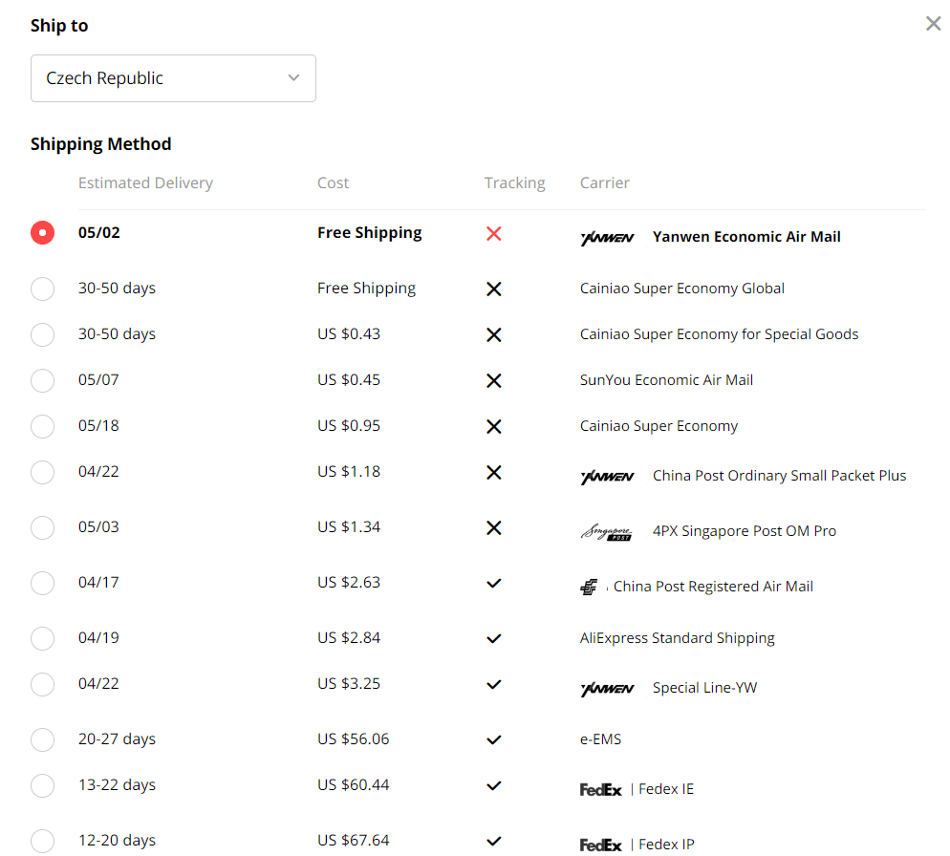Click the Singapore Post logo icon
This screenshot has height=856, width=950.
(607, 532)
